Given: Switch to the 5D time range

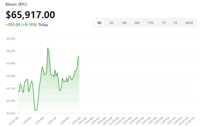Looking at the screenshot, I should pyautogui.click(x=112, y=23).
